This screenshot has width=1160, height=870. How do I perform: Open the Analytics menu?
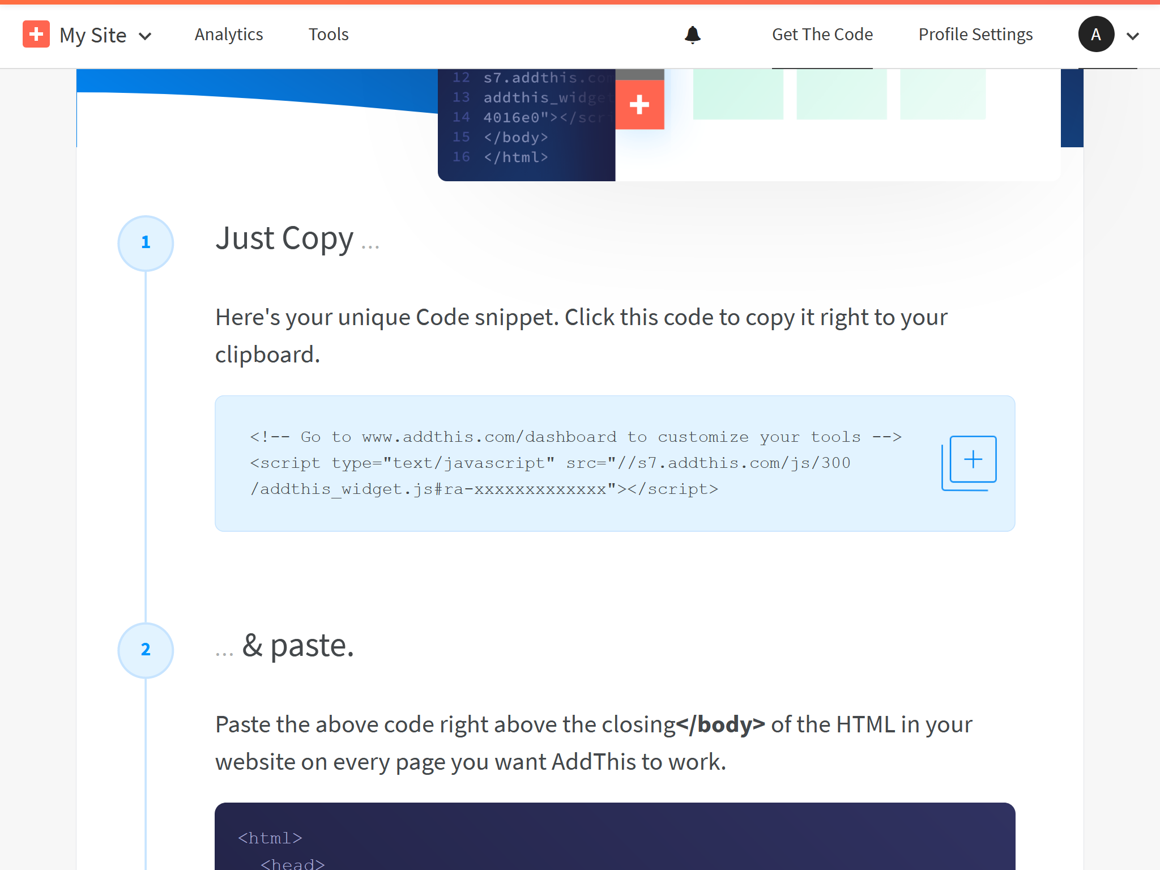coord(229,35)
